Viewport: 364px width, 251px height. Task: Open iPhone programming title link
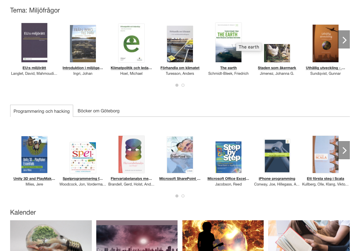[x=277, y=179]
